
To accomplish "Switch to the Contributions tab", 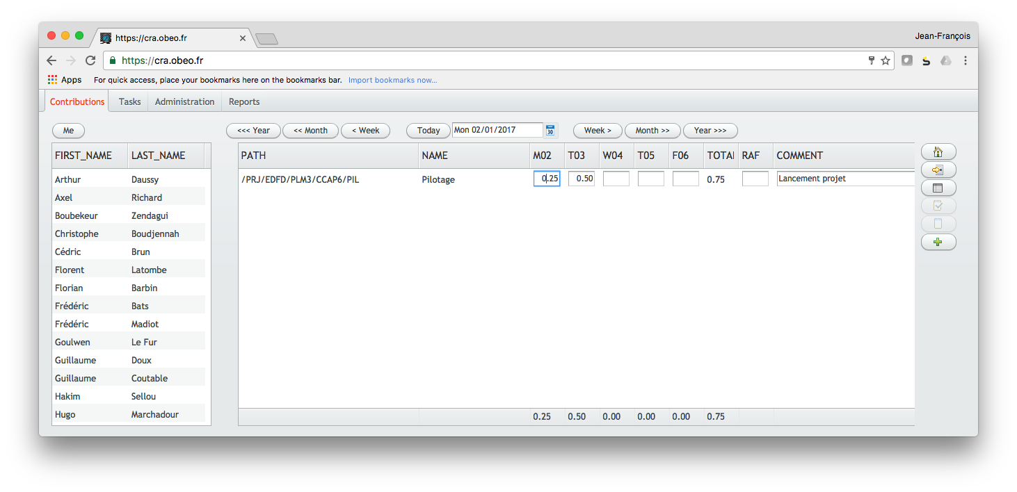I will tap(77, 101).
